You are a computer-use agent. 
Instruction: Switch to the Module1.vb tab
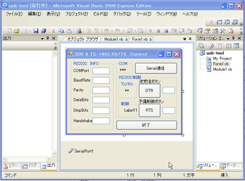pos(115,39)
